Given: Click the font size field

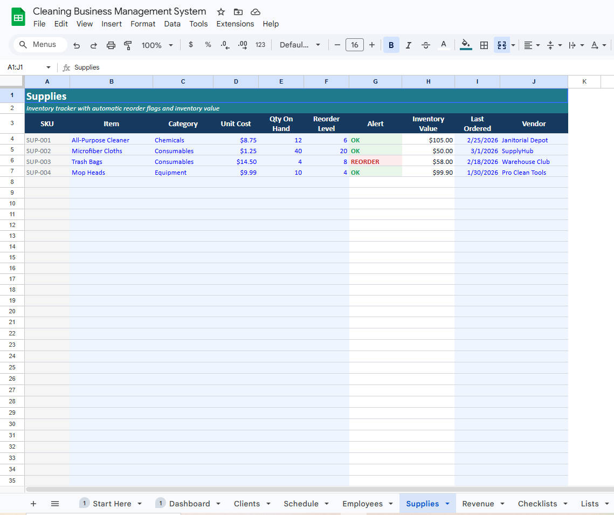Looking at the screenshot, I should point(354,45).
